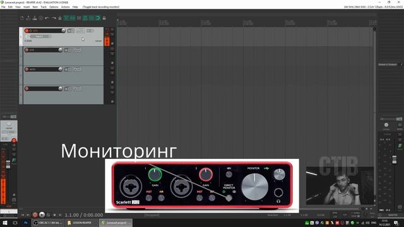The image size is (404, 227).
Task: Toggle the auto-crossfade toolbar icon
Action: tap(66, 18)
